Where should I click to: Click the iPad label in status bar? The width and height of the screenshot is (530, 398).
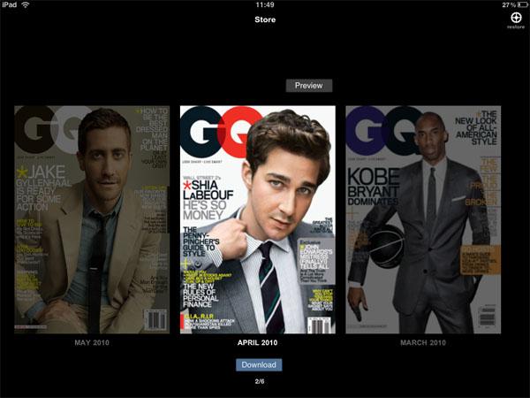9,4
